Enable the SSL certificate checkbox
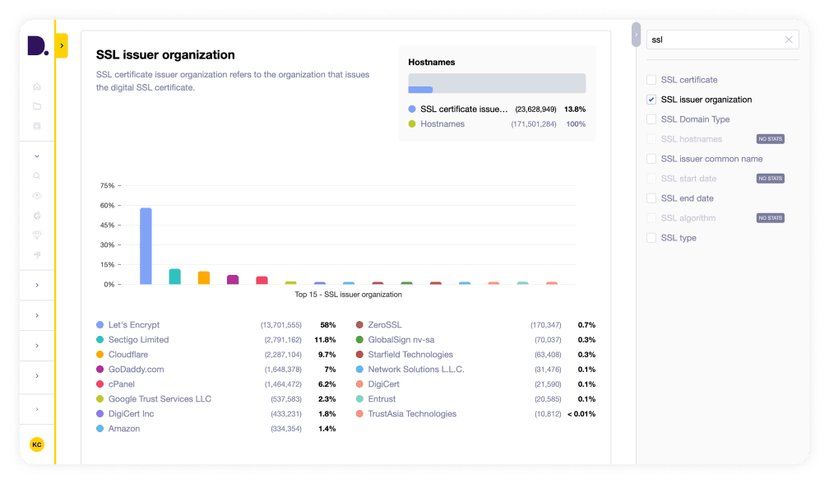The image size is (829, 484). pos(651,80)
